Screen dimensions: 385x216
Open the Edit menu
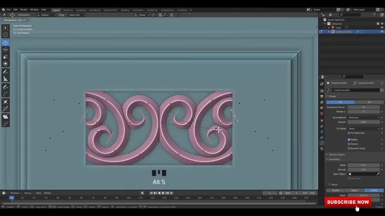click(x=15, y=10)
